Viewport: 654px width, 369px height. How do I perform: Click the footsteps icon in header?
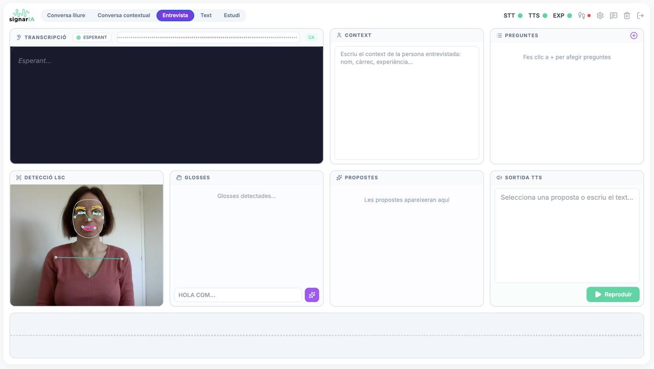coord(582,16)
